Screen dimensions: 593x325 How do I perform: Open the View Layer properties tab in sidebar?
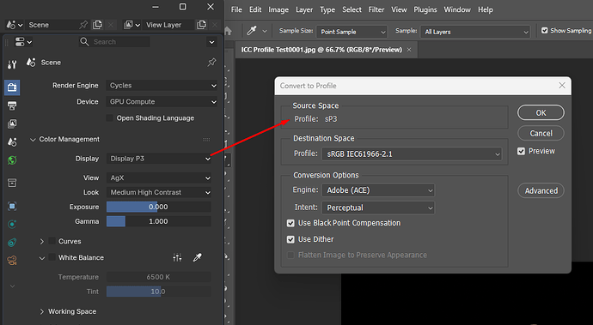(12, 123)
